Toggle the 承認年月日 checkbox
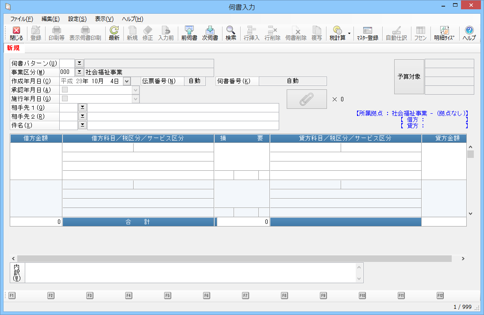This screenshot has width=484, height=315. 65,90
